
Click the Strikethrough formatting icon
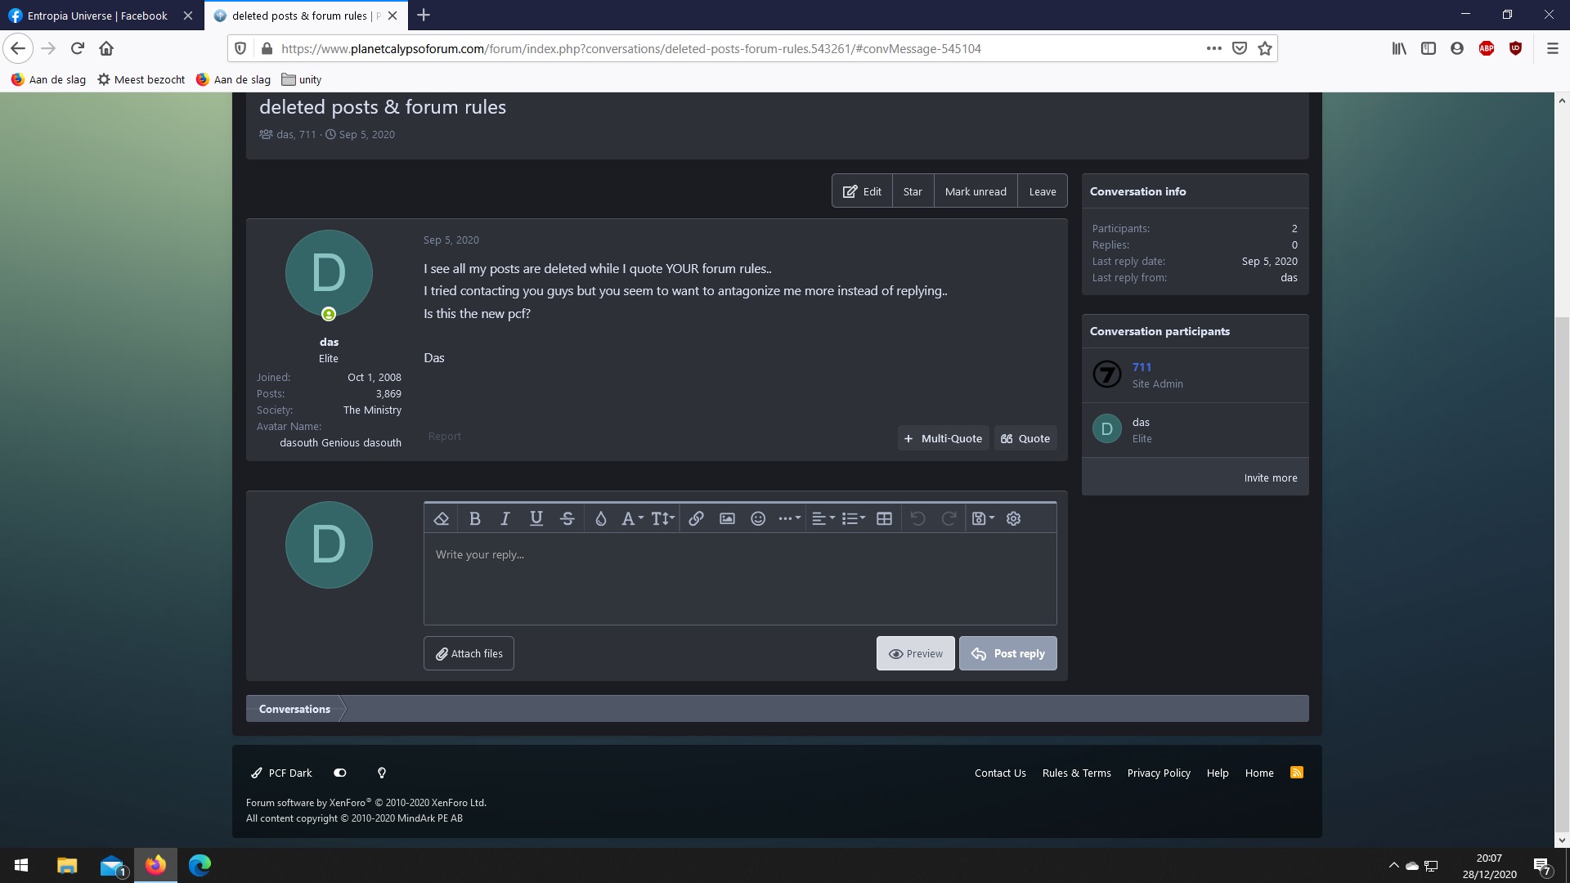click(567, 518)
